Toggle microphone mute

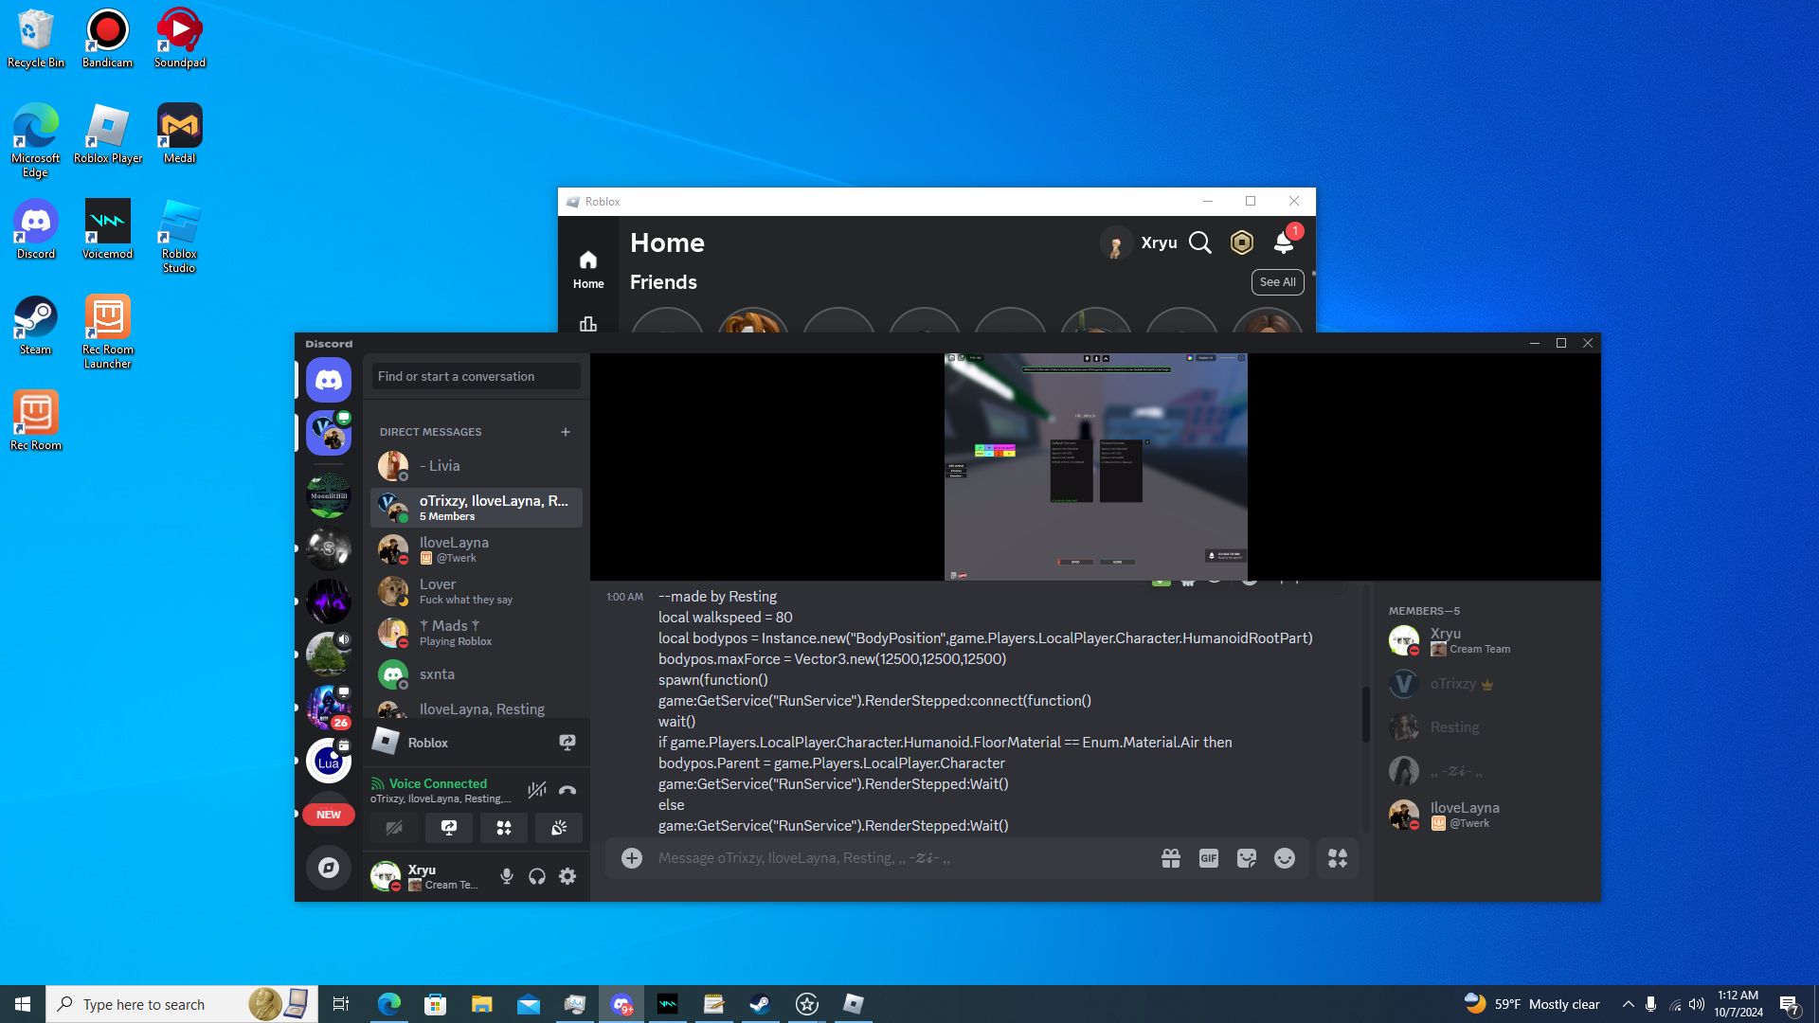[x=507, y=876]
